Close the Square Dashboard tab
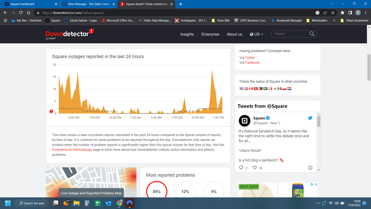 [56, 4]
